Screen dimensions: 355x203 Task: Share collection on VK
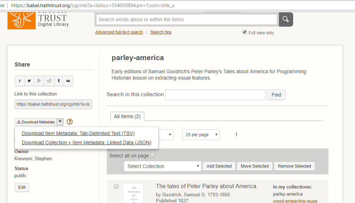point(68,81)
